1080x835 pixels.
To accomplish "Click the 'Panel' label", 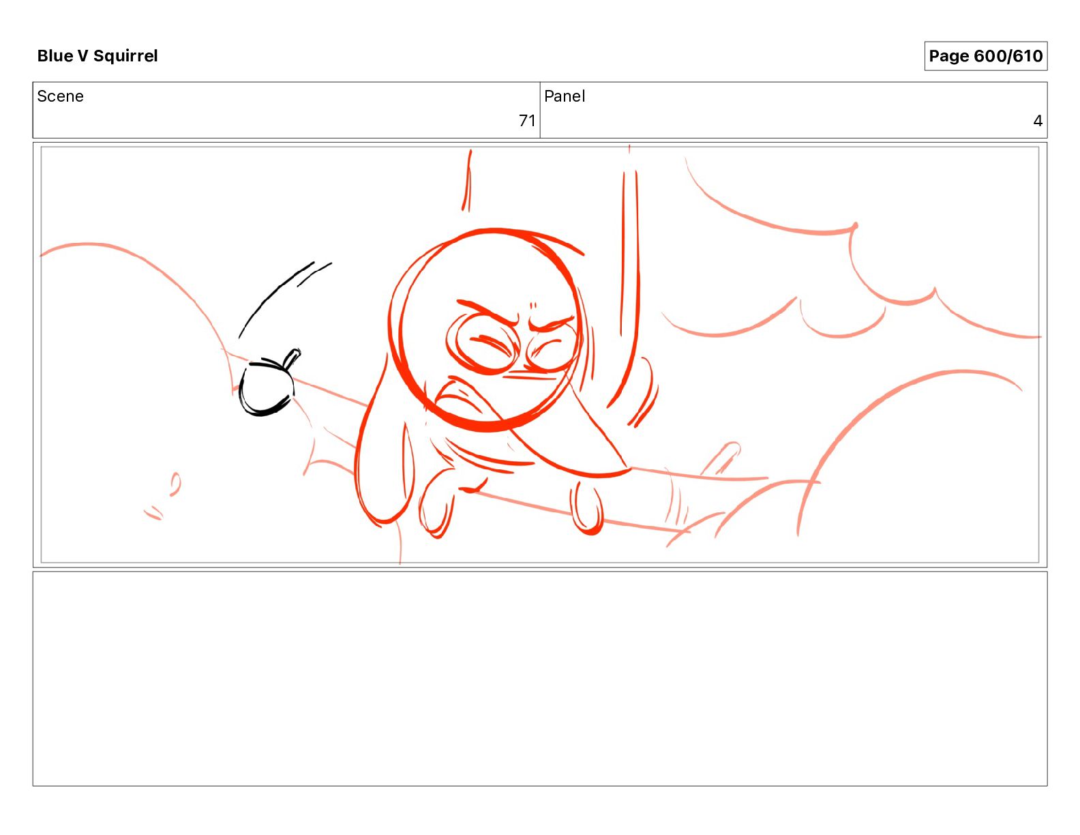I will (x=565, y=96).
